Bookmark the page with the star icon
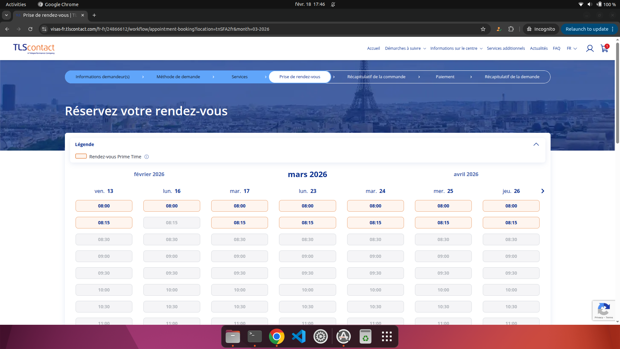Viewport: 620px width, 349px height. click(483, 29)
